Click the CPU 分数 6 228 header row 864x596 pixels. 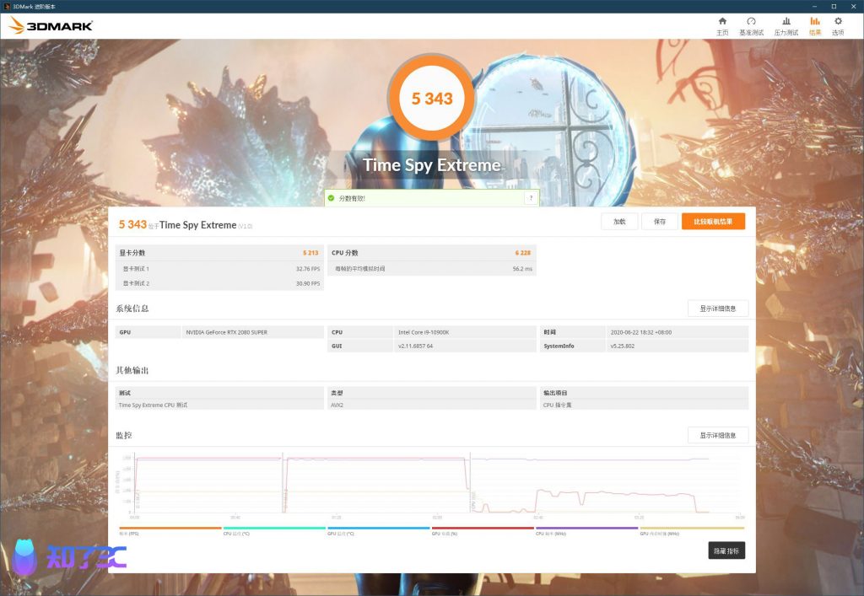pyautogui.click(x=431, y=253)
